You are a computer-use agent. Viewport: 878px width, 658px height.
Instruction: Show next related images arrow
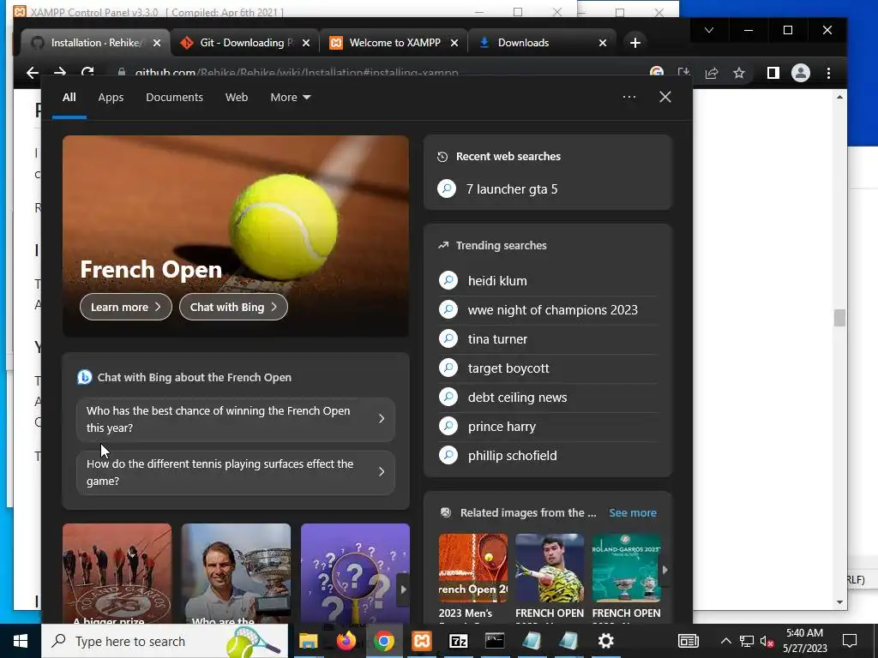coord(665,570)
